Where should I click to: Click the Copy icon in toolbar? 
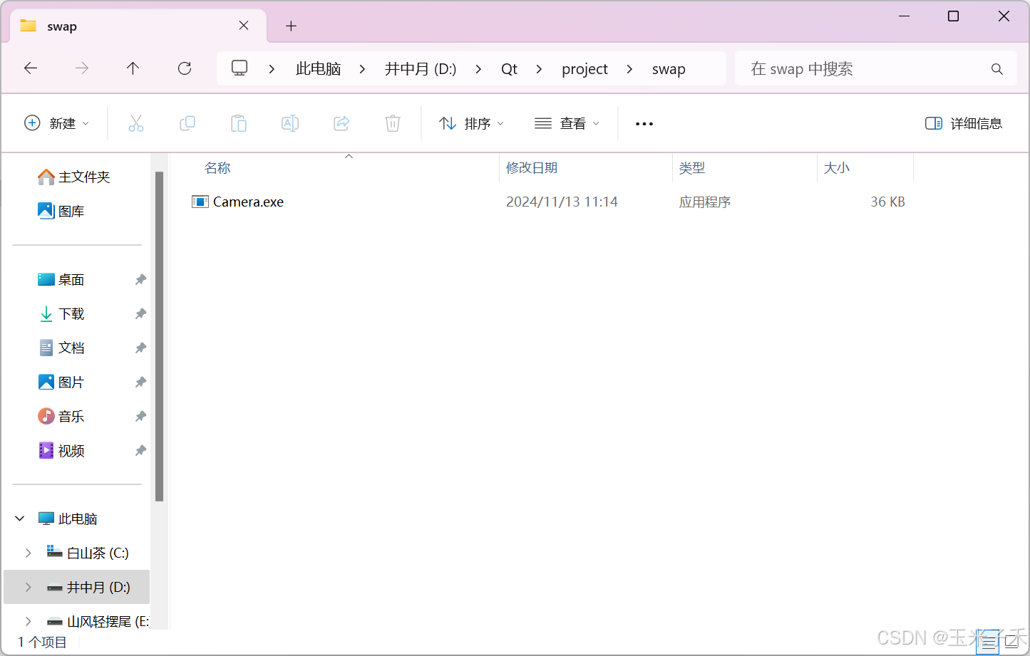(x=187, y=123)
